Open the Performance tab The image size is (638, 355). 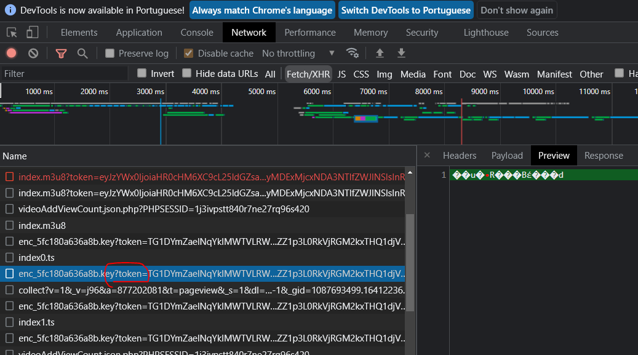click(310, 33)
